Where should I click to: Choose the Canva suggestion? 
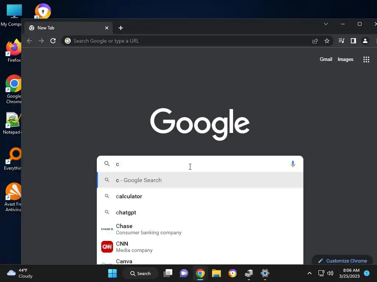coord(200,261)
